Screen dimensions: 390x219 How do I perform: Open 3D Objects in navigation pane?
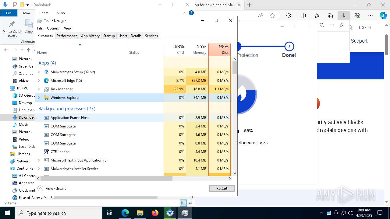(24, 96)
